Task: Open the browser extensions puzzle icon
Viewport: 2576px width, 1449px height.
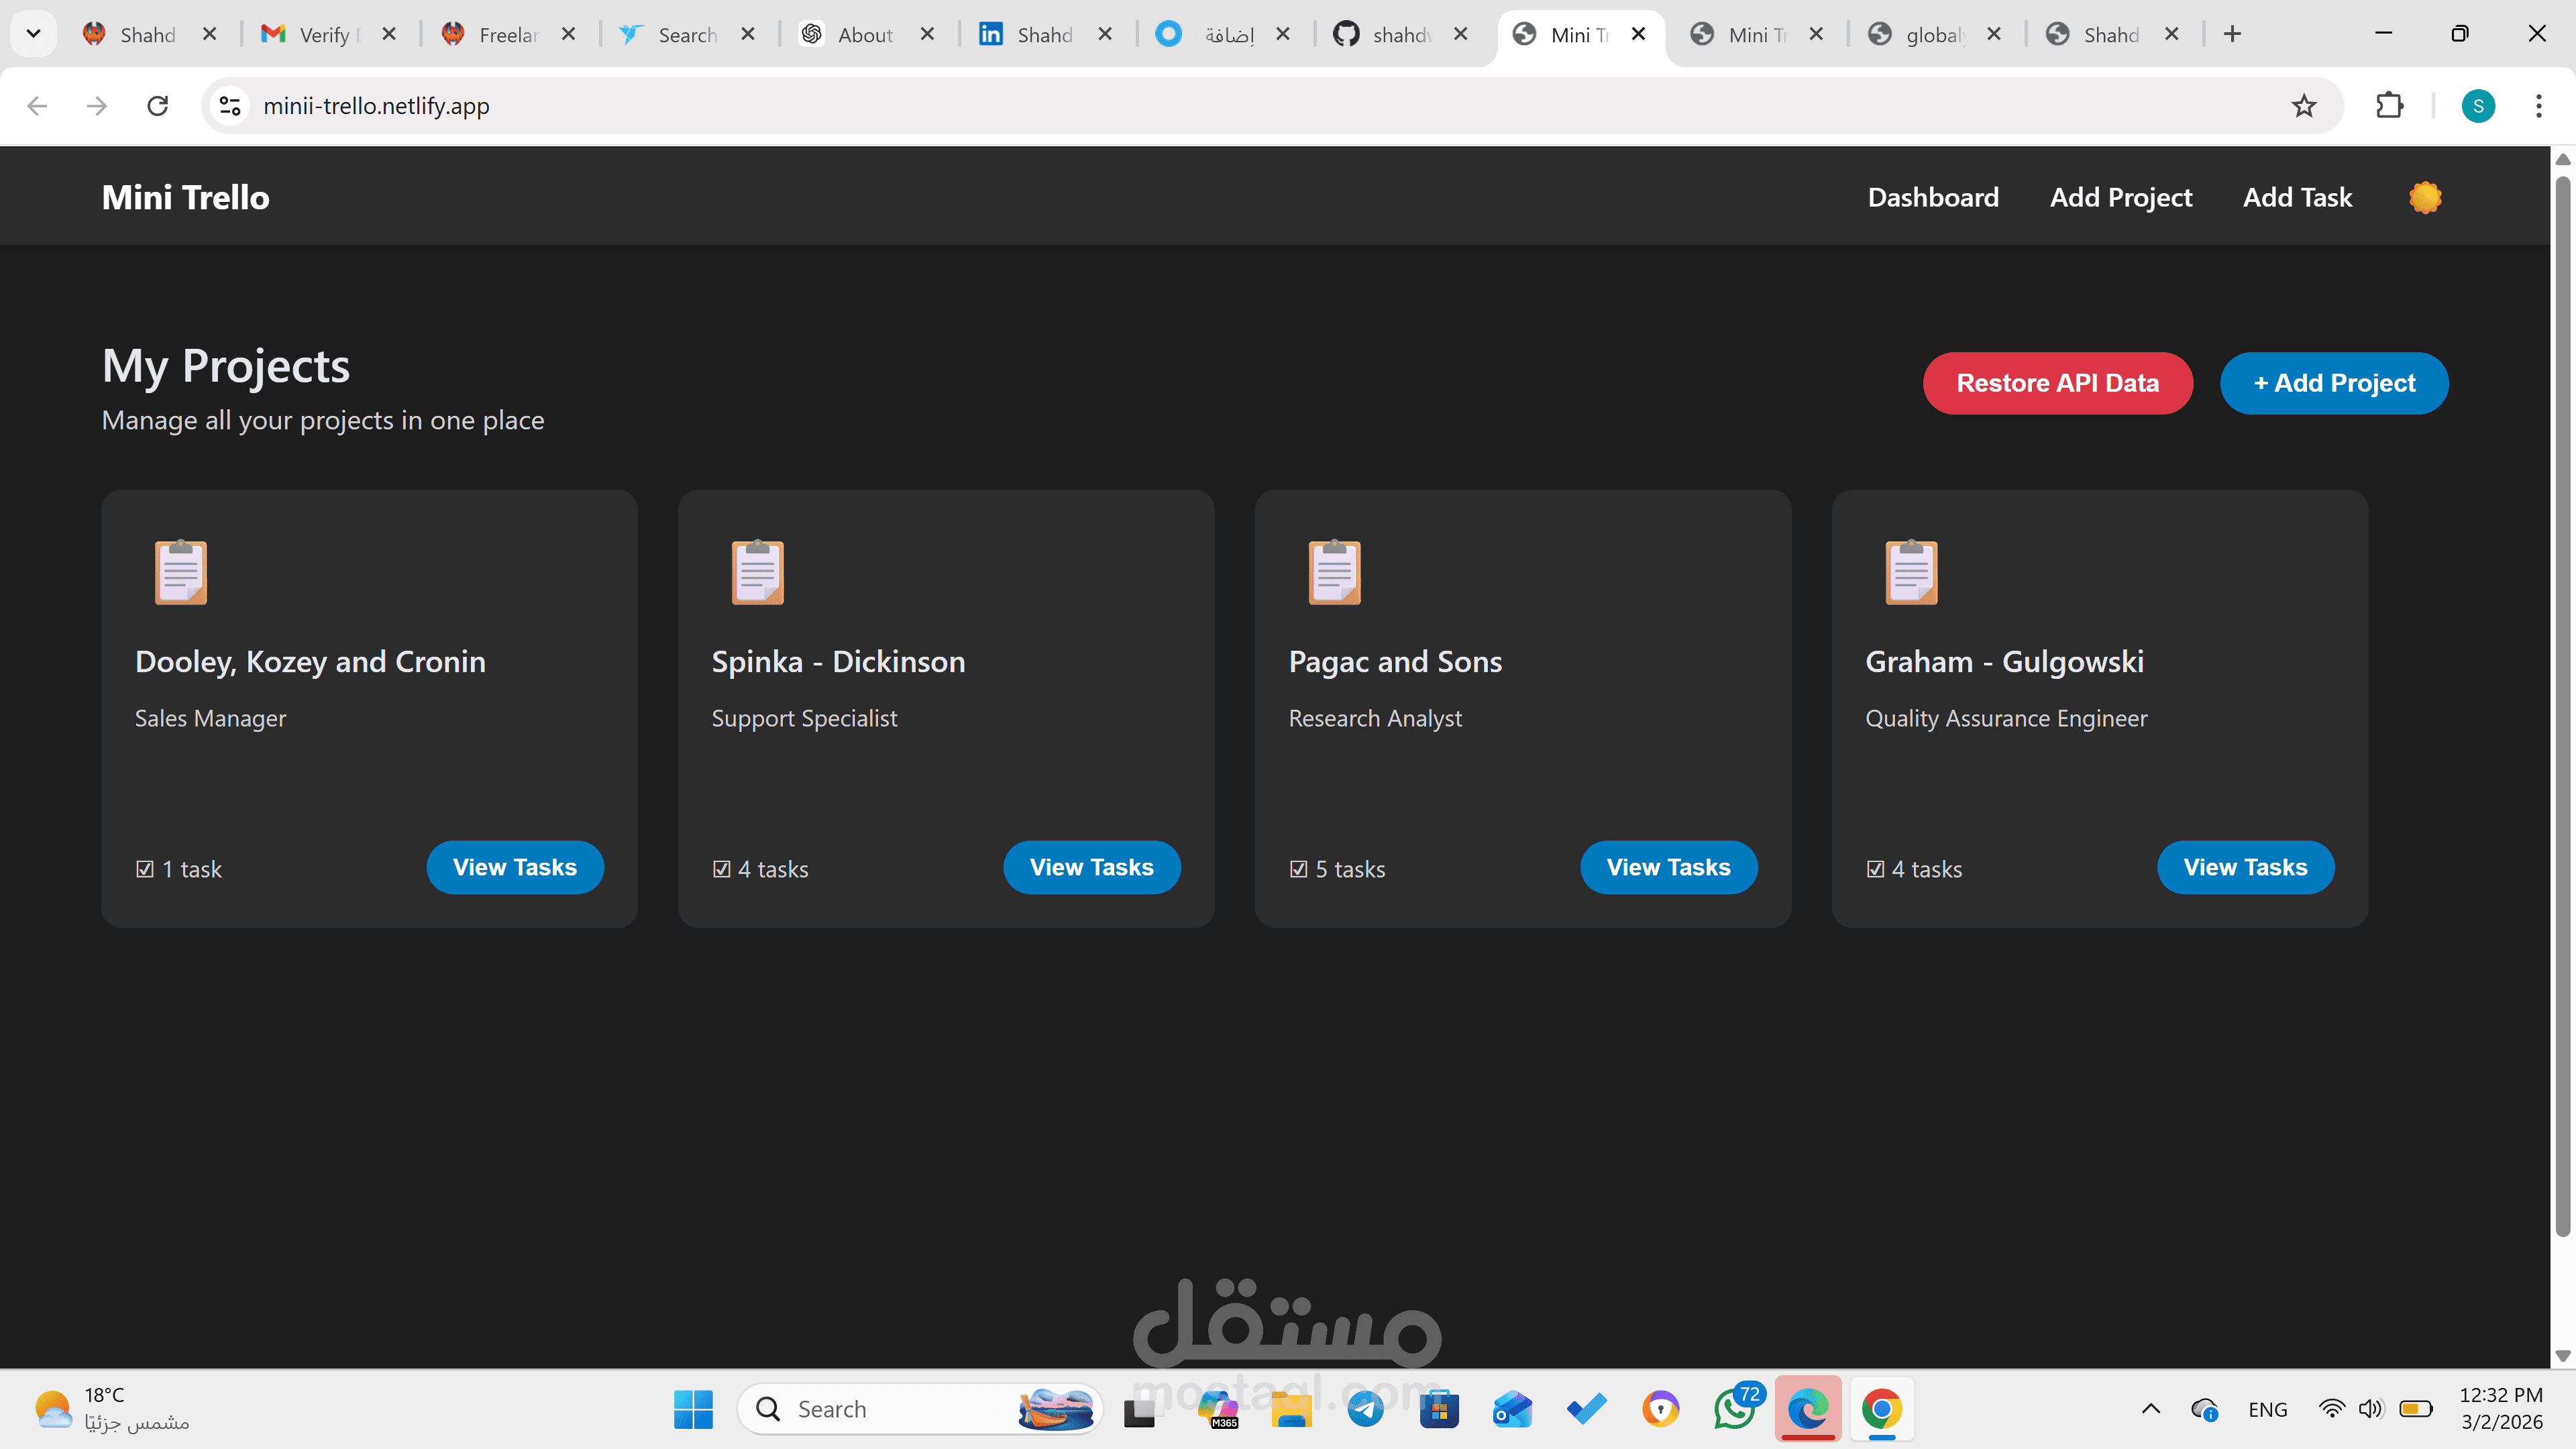Action: [x=2390, y=105]
